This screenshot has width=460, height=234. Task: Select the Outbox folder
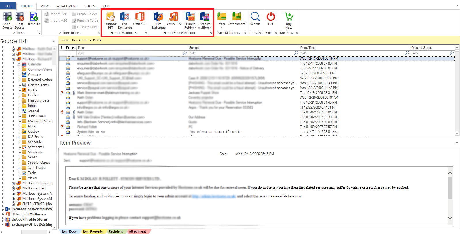coord(34,131)
